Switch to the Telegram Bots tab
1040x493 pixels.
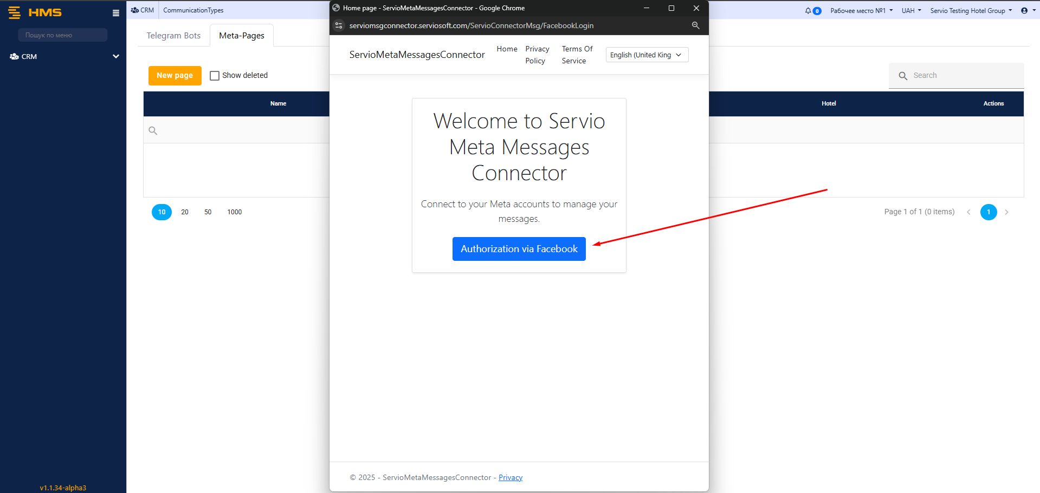point(173,36)
